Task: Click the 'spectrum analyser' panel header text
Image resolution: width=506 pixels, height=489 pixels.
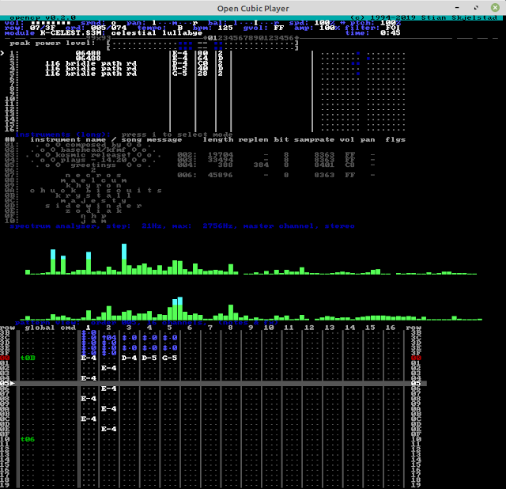Action: [53, 226]
